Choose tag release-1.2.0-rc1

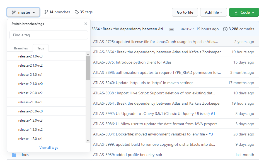[30, 139]
